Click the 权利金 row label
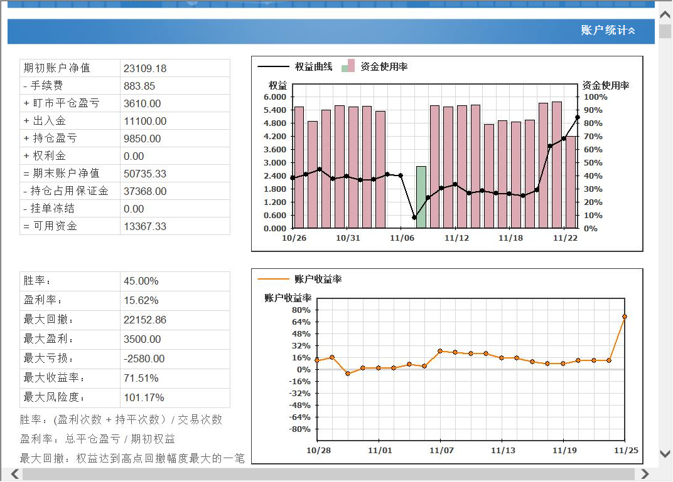 [45, 156]
